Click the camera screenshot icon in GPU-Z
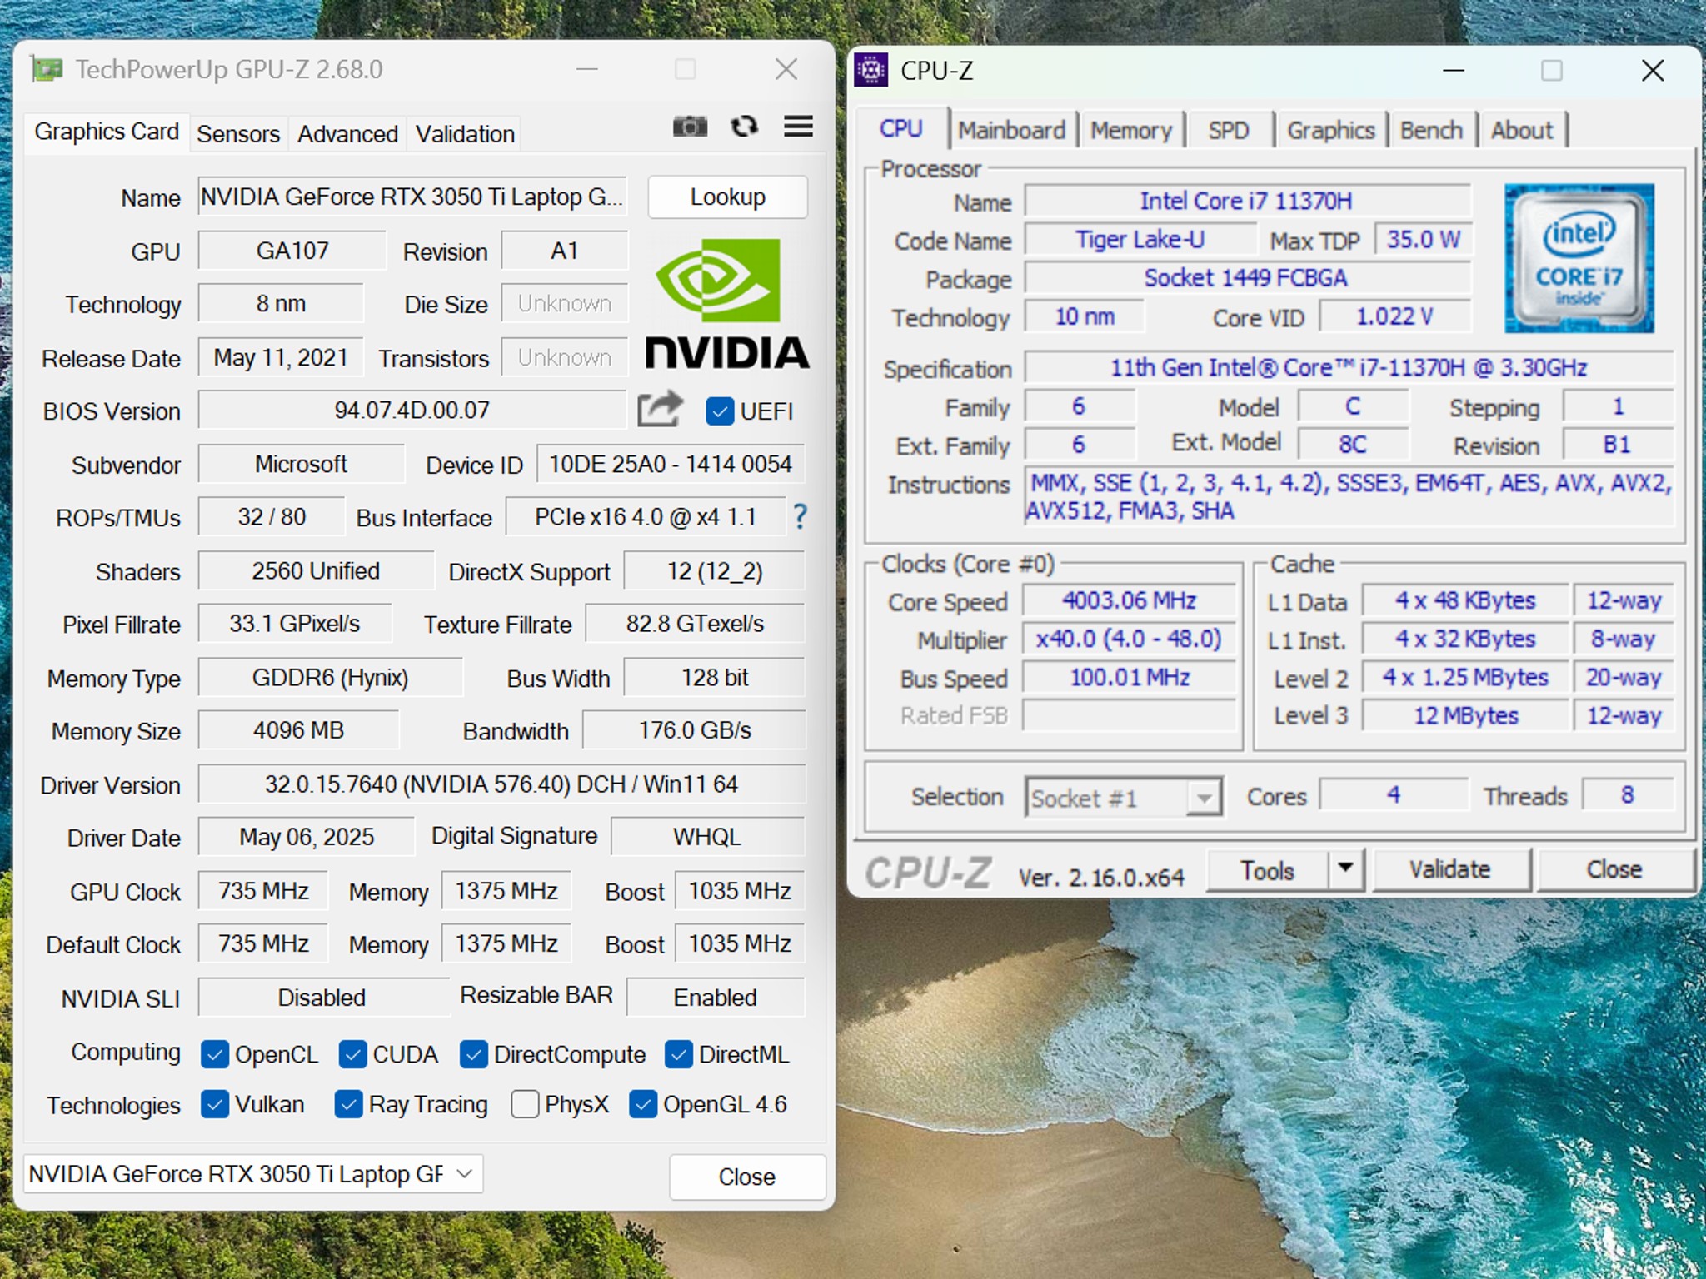 pos(690,127)
